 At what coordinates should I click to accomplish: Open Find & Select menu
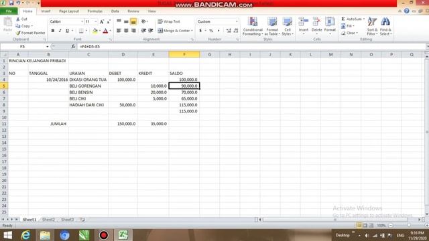[x=385, y=26]
